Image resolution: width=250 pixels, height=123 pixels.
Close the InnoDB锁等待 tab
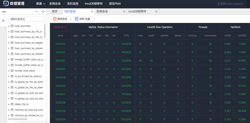156,12
